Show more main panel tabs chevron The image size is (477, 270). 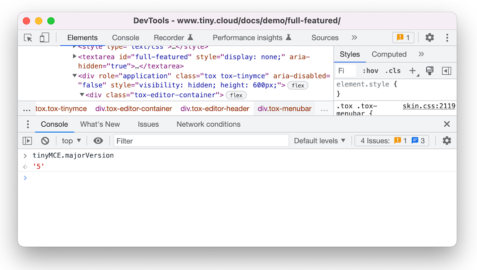pos(354,38)
